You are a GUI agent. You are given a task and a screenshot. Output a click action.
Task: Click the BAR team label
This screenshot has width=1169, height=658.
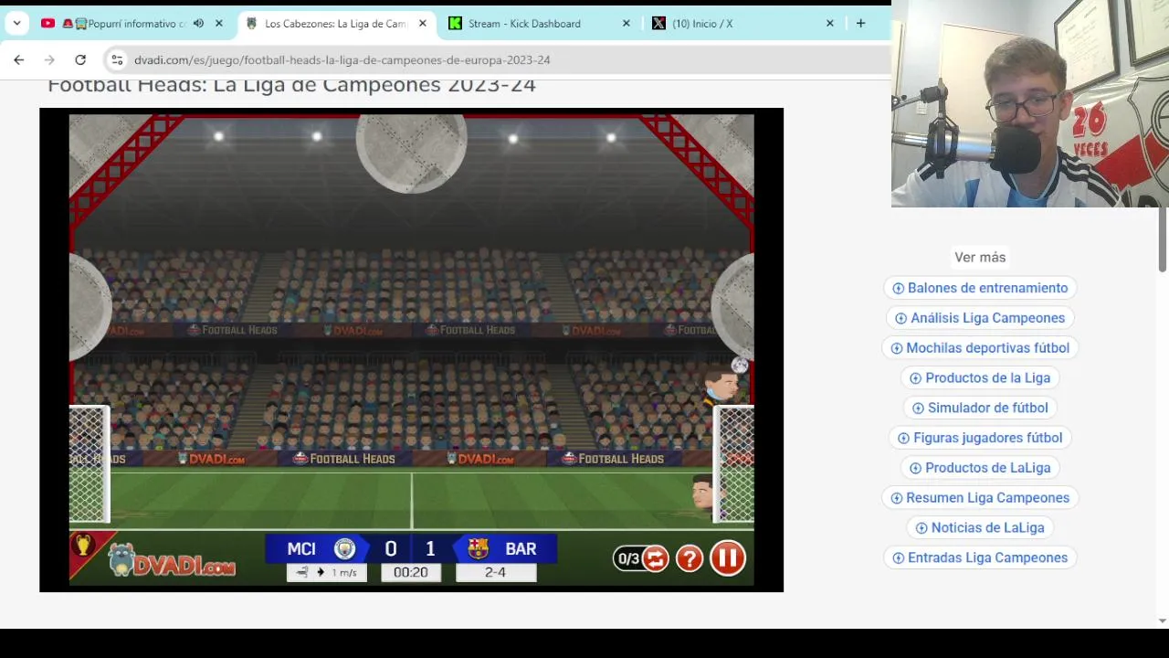coord(521,548)
